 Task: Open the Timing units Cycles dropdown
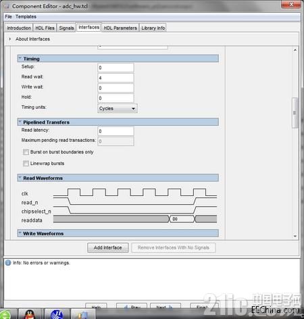tap(118, 108)
